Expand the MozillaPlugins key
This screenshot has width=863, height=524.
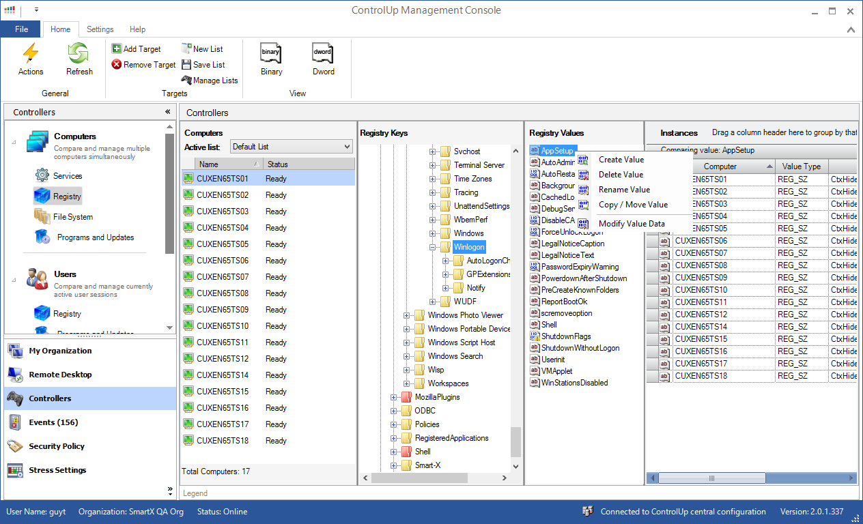394,397
